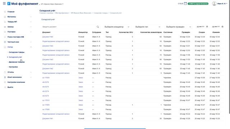Click the Документ column header
230x129 pixels.
point(46,32)
